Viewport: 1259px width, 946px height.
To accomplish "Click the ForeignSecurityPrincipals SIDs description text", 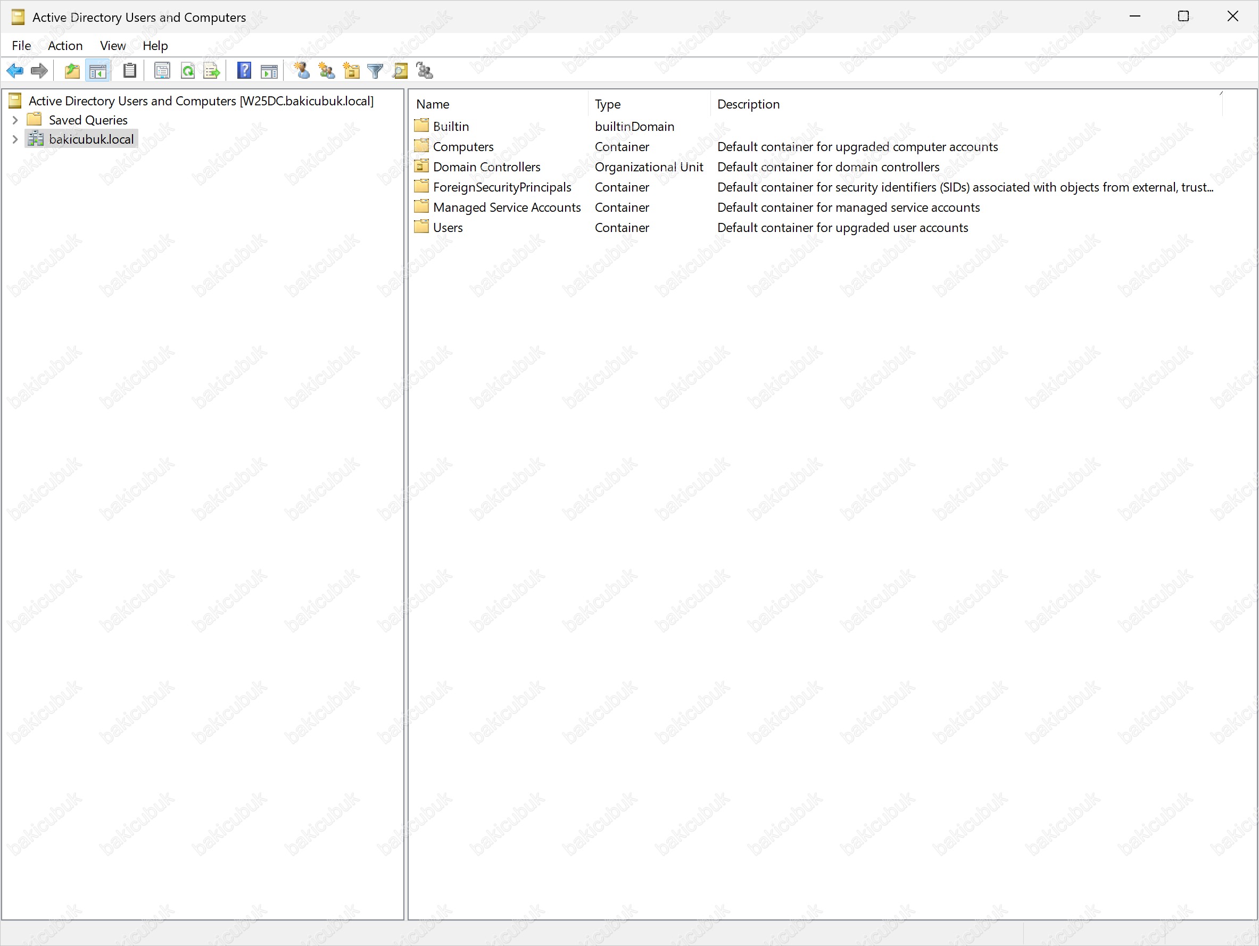I will click(x=965, y=187).
